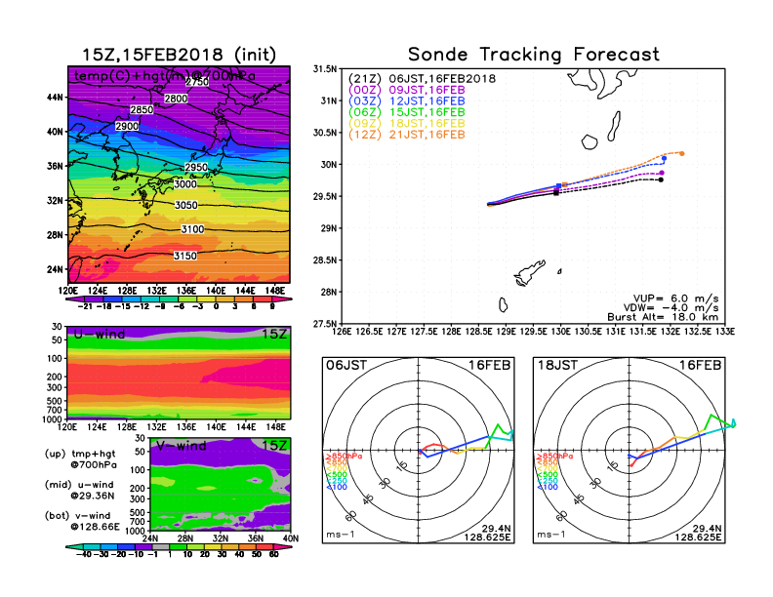
Task: Click the black burst square marker on the track
Action: [556, 192]
